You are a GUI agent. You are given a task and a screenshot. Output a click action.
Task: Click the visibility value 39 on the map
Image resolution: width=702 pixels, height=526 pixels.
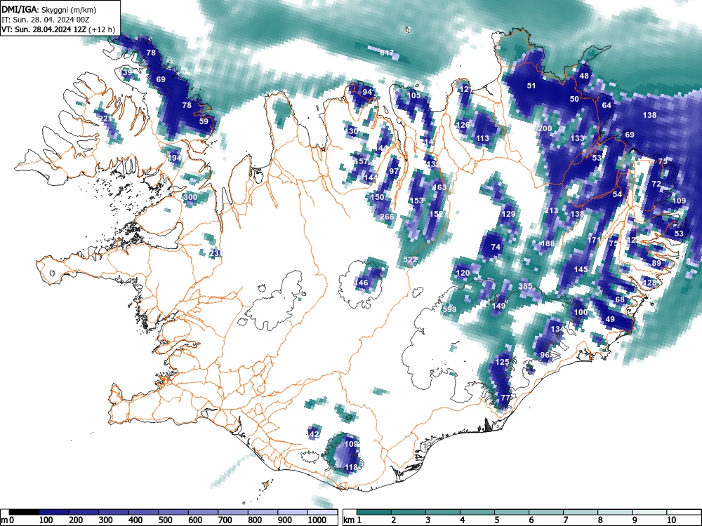tap(127, 72)
